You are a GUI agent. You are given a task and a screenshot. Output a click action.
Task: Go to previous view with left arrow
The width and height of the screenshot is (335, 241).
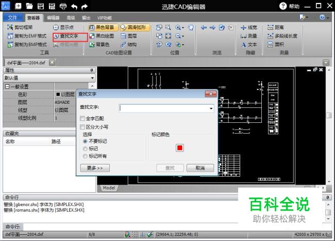(x=204, y=27)
